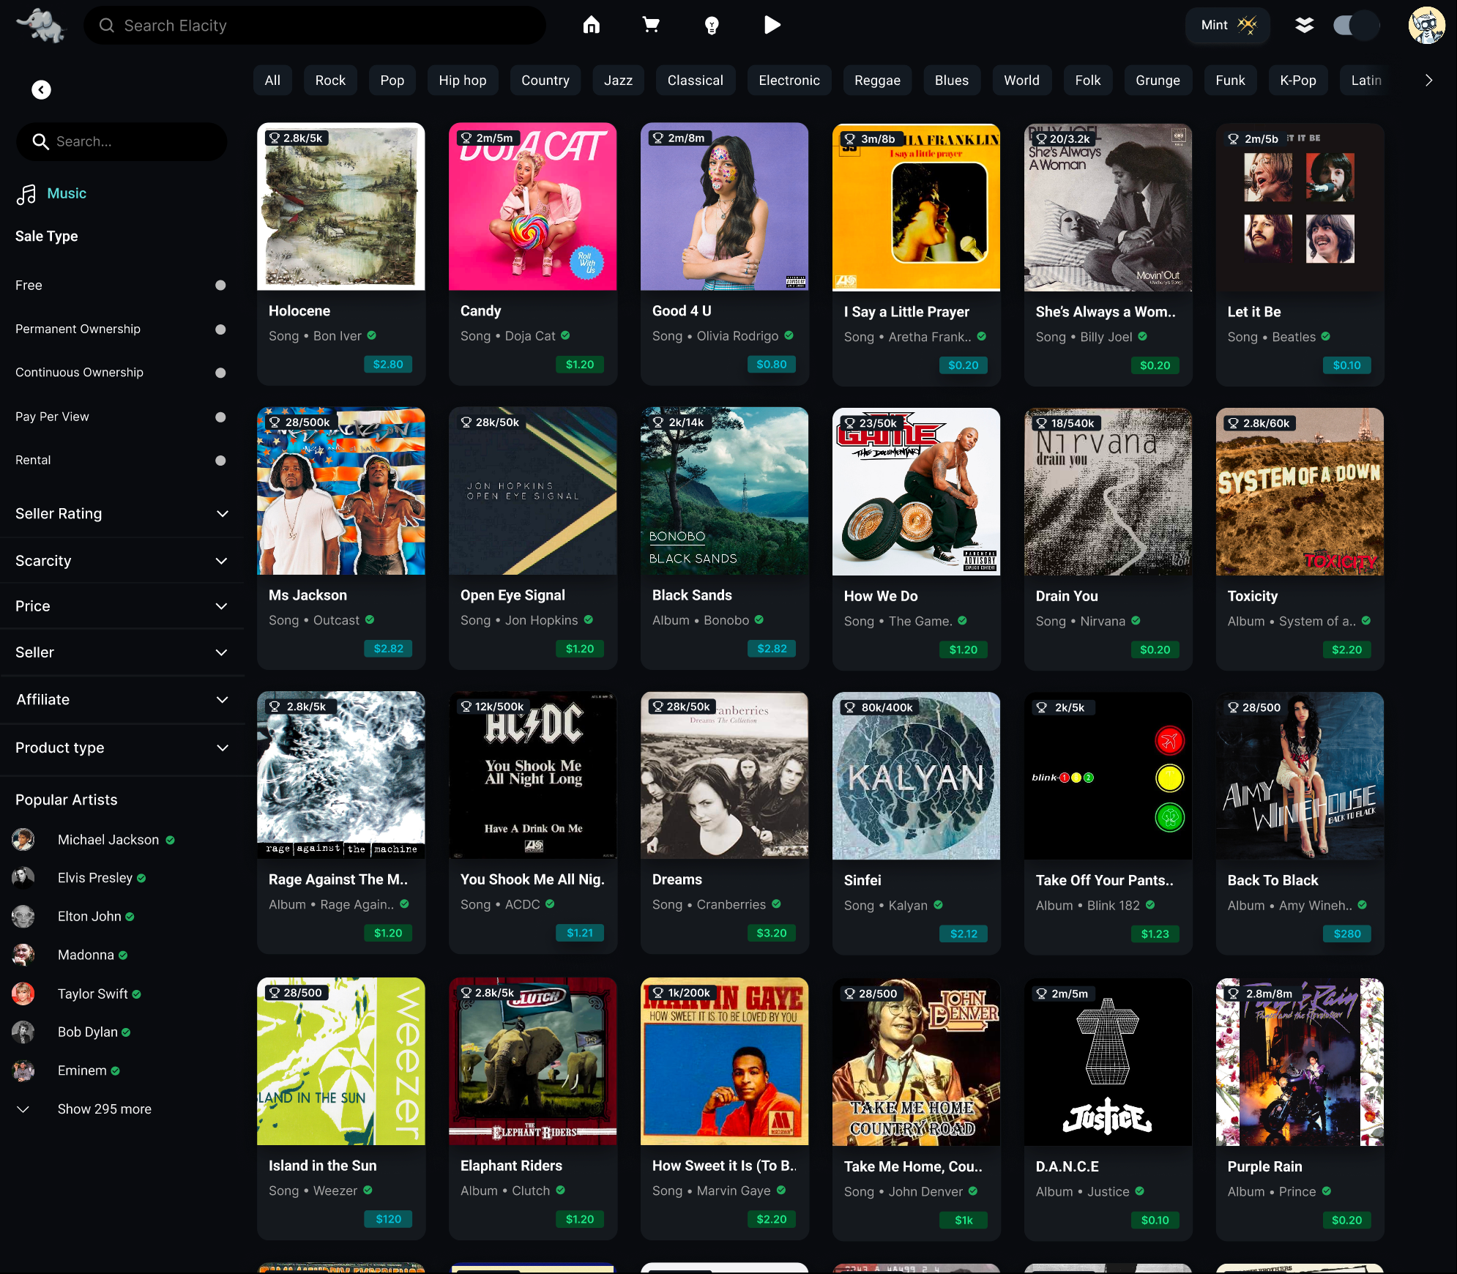The image size is (1457, 1274).
Task: Click the Mint button
Action: (x=1228, y=25)
